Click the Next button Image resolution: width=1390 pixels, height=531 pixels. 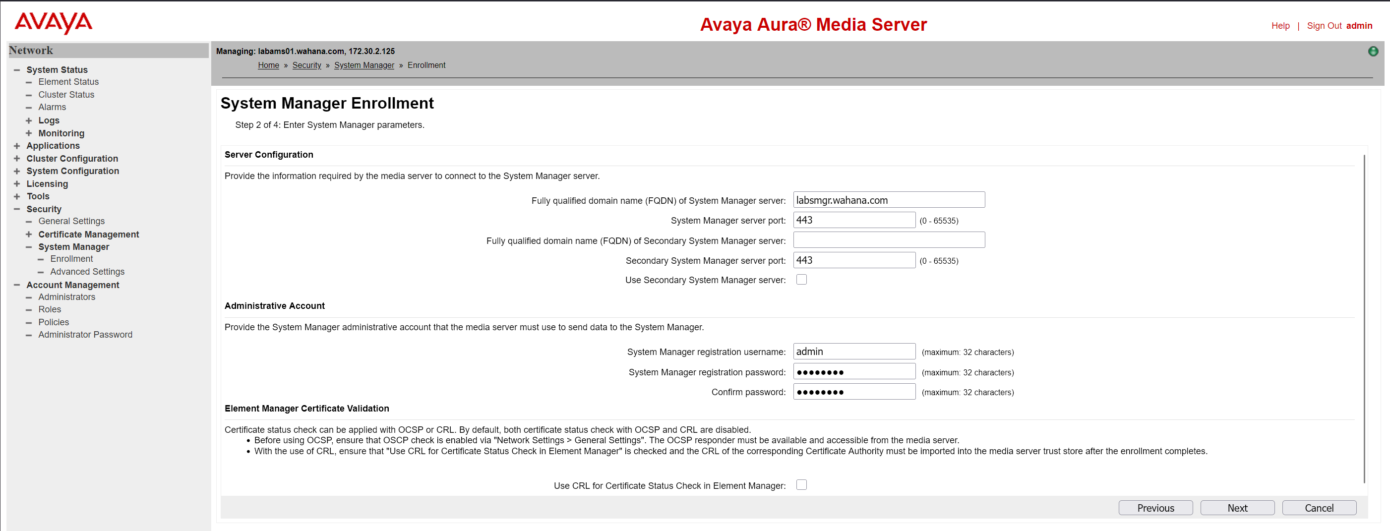point(1237,508)
